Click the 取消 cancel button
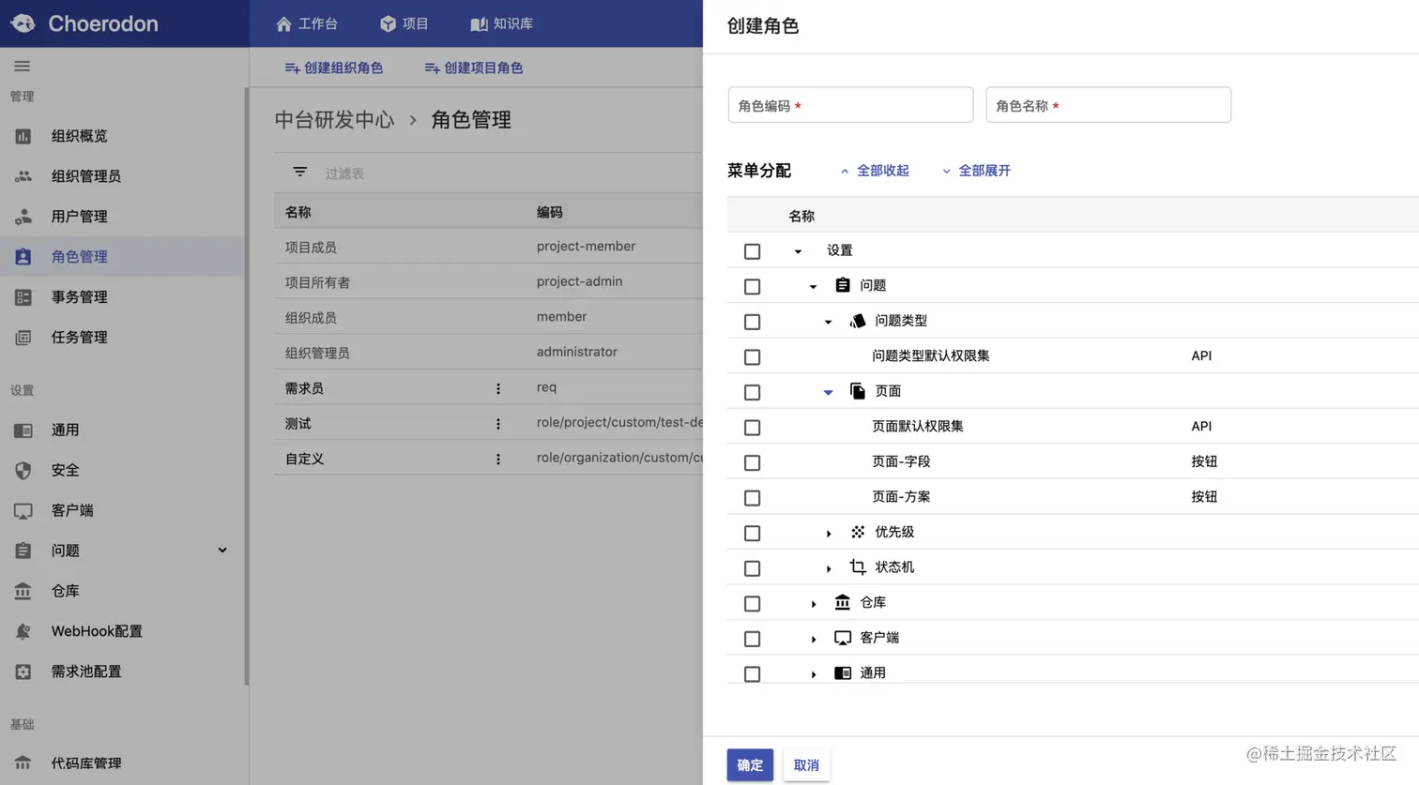 click(806, 765)
